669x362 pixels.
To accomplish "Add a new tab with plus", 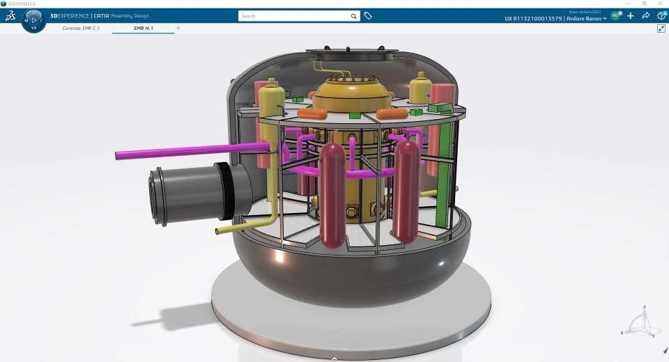I will click(x=178, y=28).
